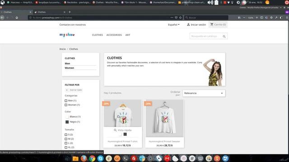This screenshot has height=162, width=289.
Task: Open the volume icon in the top panel
Action: pyautogui.click(x=210, y=2)
